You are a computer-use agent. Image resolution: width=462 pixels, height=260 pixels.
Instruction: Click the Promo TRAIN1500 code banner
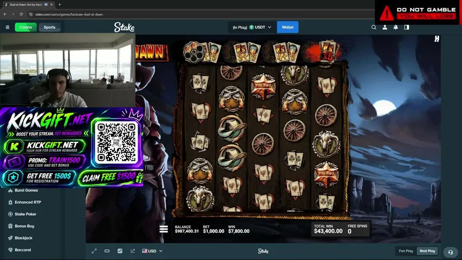(x=44, y=162)
